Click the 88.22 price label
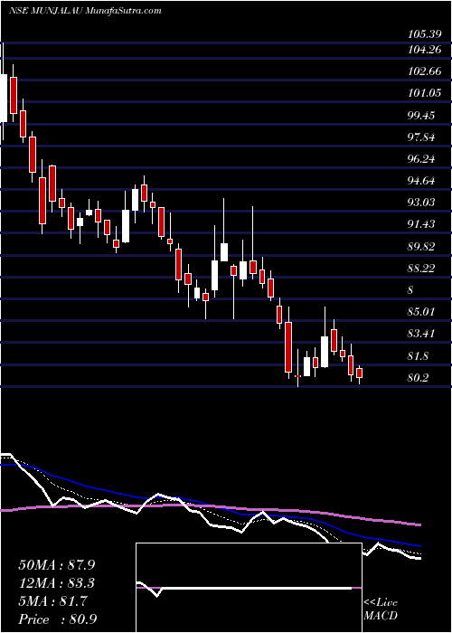The width and height of the screenshot is (452, 633). [421, 268]
